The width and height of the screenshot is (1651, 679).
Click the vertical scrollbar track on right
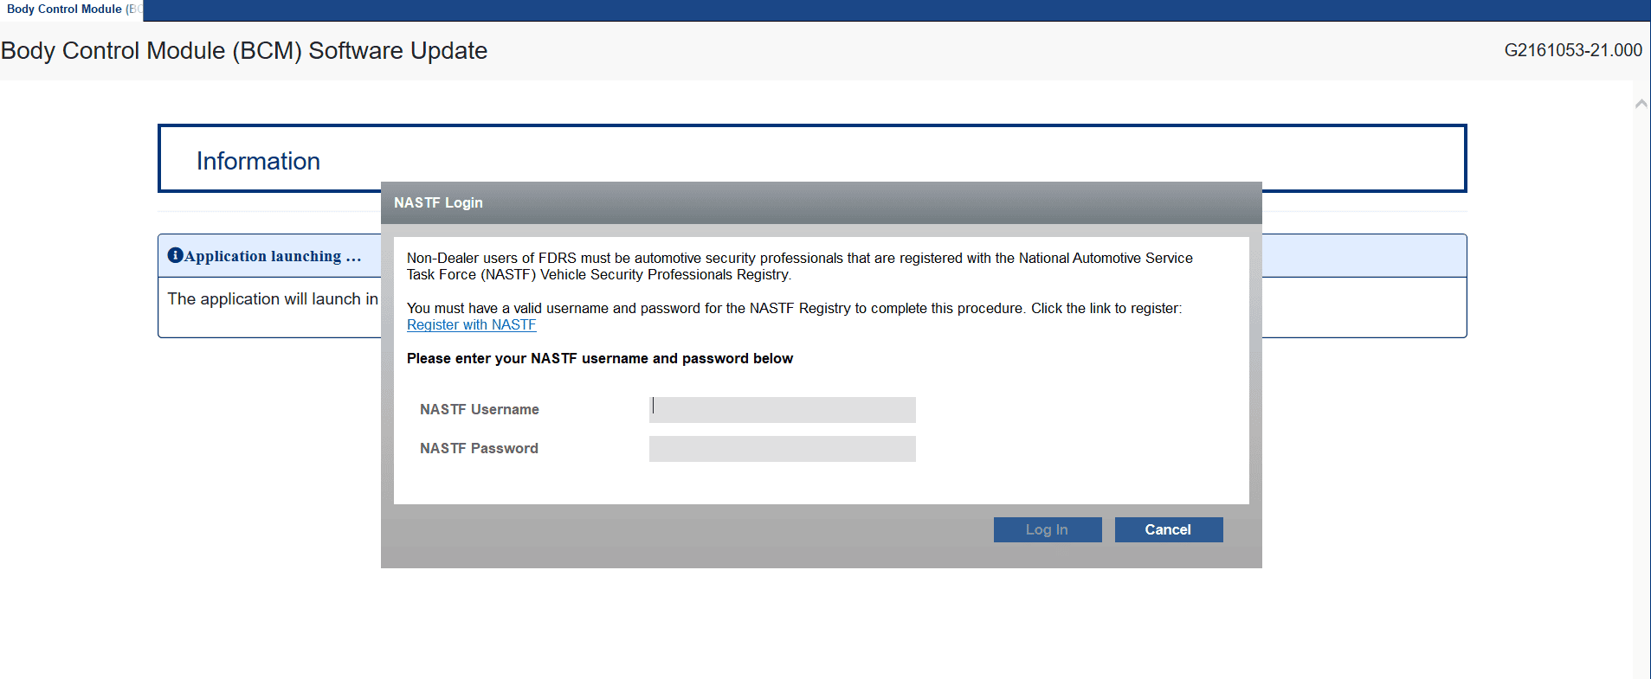click(1641, 389)
